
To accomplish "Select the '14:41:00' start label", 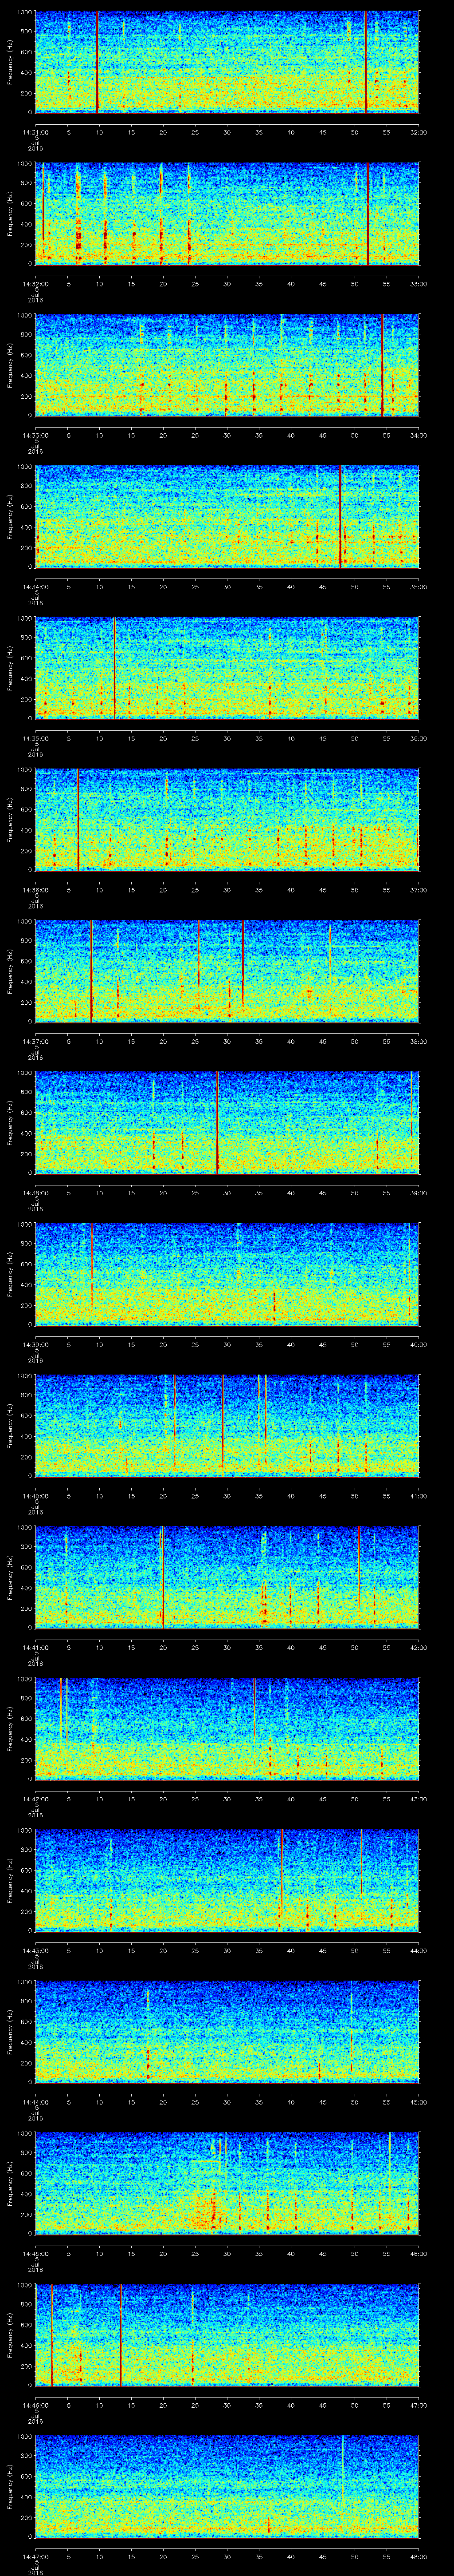I will pyautogui.click(x=36, y=1647).
